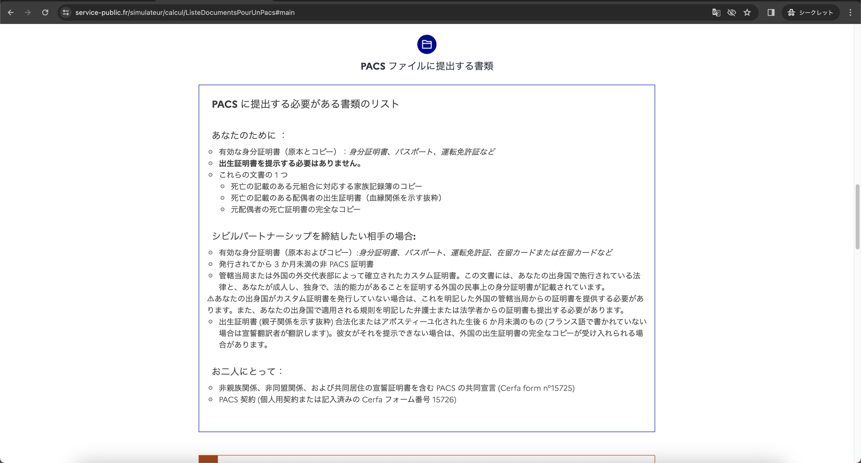861x463 pixels.
Task: Open the Google Translate icon
Action: click(716, 12)
